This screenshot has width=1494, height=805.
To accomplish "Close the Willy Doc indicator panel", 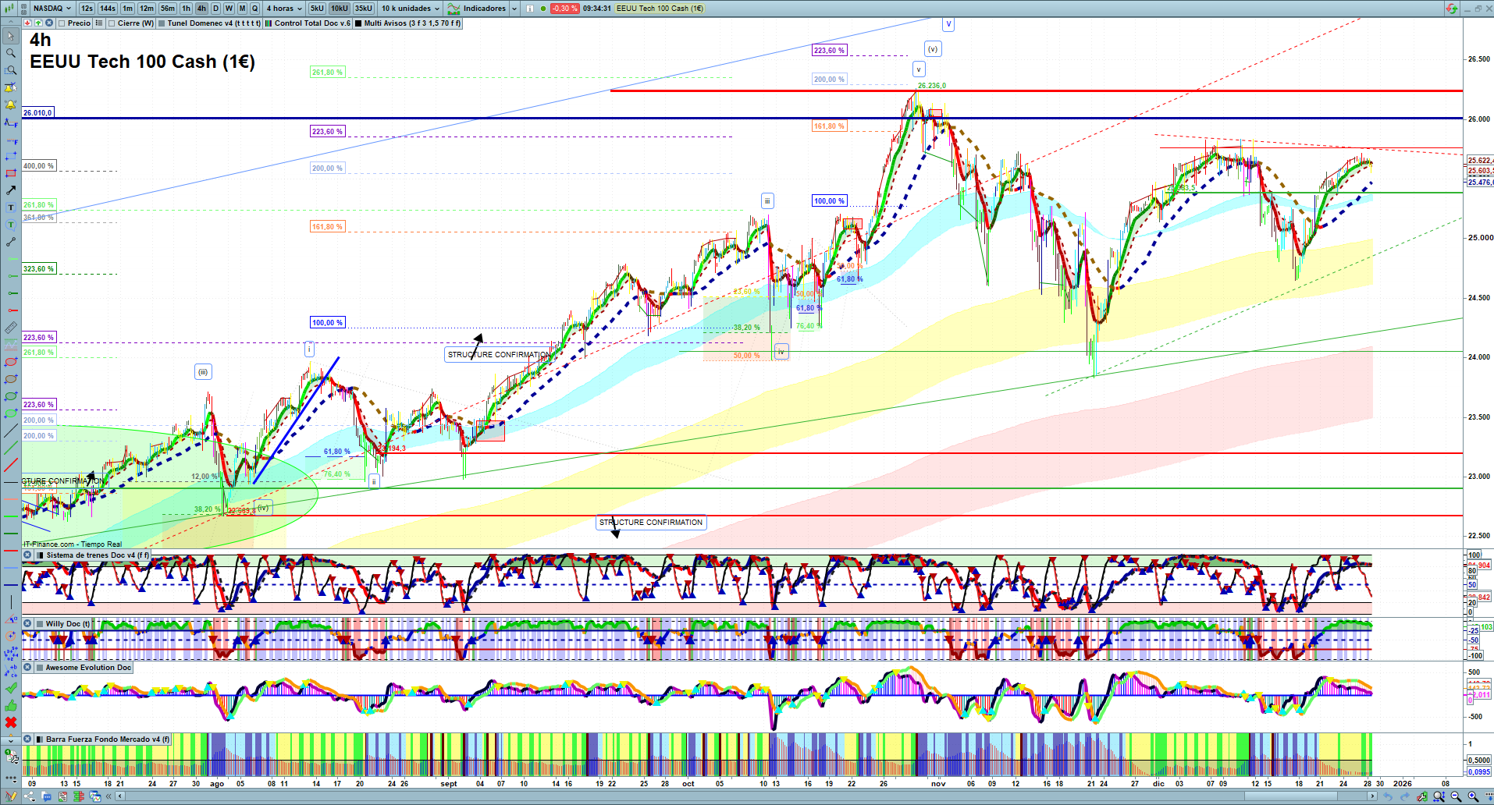I will [x=27, y=624].
